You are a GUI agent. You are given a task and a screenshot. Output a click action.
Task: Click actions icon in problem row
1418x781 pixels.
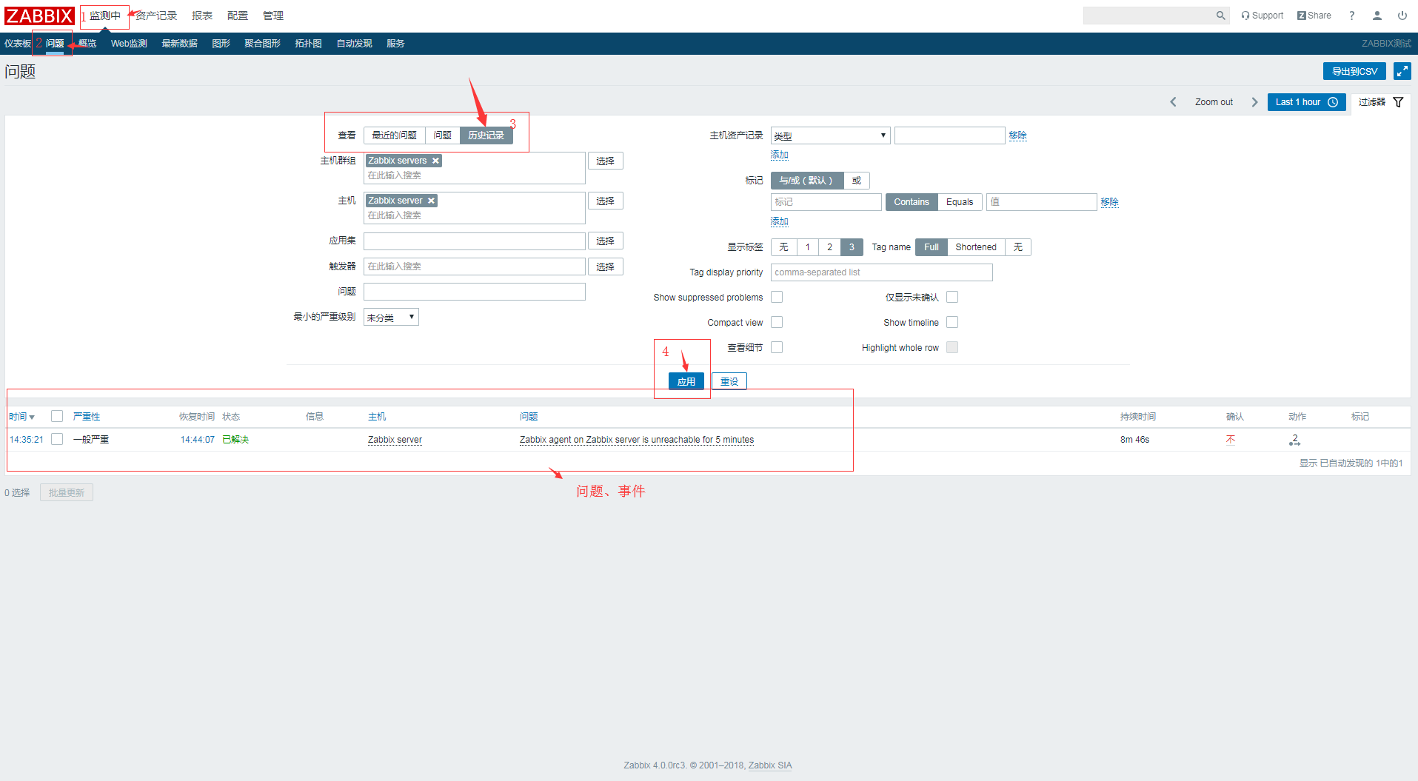pyautogui.click(x=1294, y=440)
